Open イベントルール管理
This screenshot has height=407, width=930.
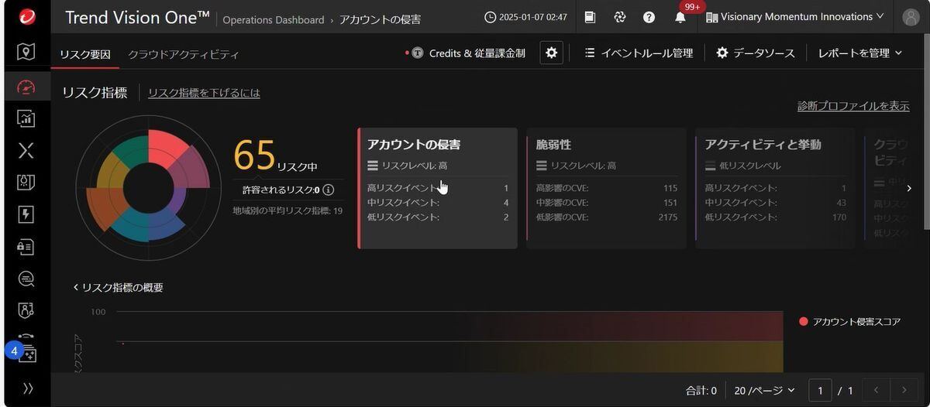pyautogui.click(x=639, y=53)
